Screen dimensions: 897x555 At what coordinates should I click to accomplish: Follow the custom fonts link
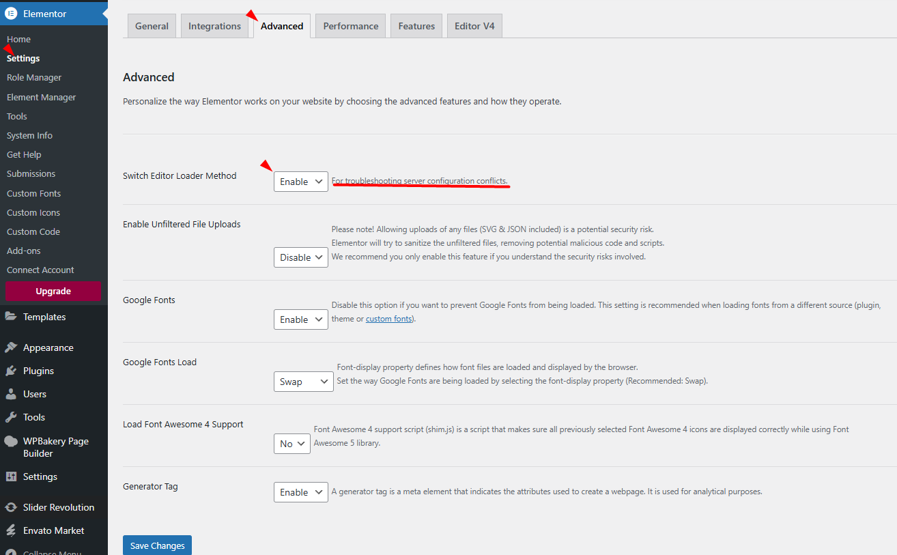(x=389, y=319)
